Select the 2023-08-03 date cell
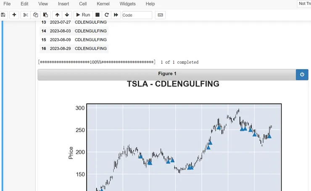Image resolution: width=311 pixels, height=191 pixels. [x=60, y=31]
